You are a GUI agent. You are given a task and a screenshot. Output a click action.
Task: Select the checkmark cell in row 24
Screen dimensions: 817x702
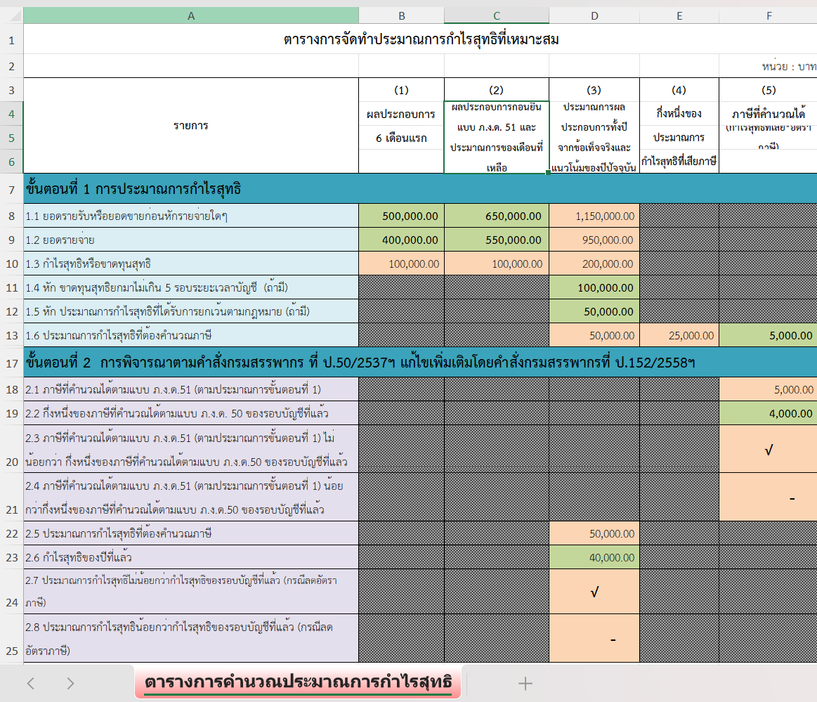594,592
